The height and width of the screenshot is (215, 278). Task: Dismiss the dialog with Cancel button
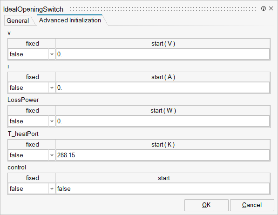pos(252,205)
